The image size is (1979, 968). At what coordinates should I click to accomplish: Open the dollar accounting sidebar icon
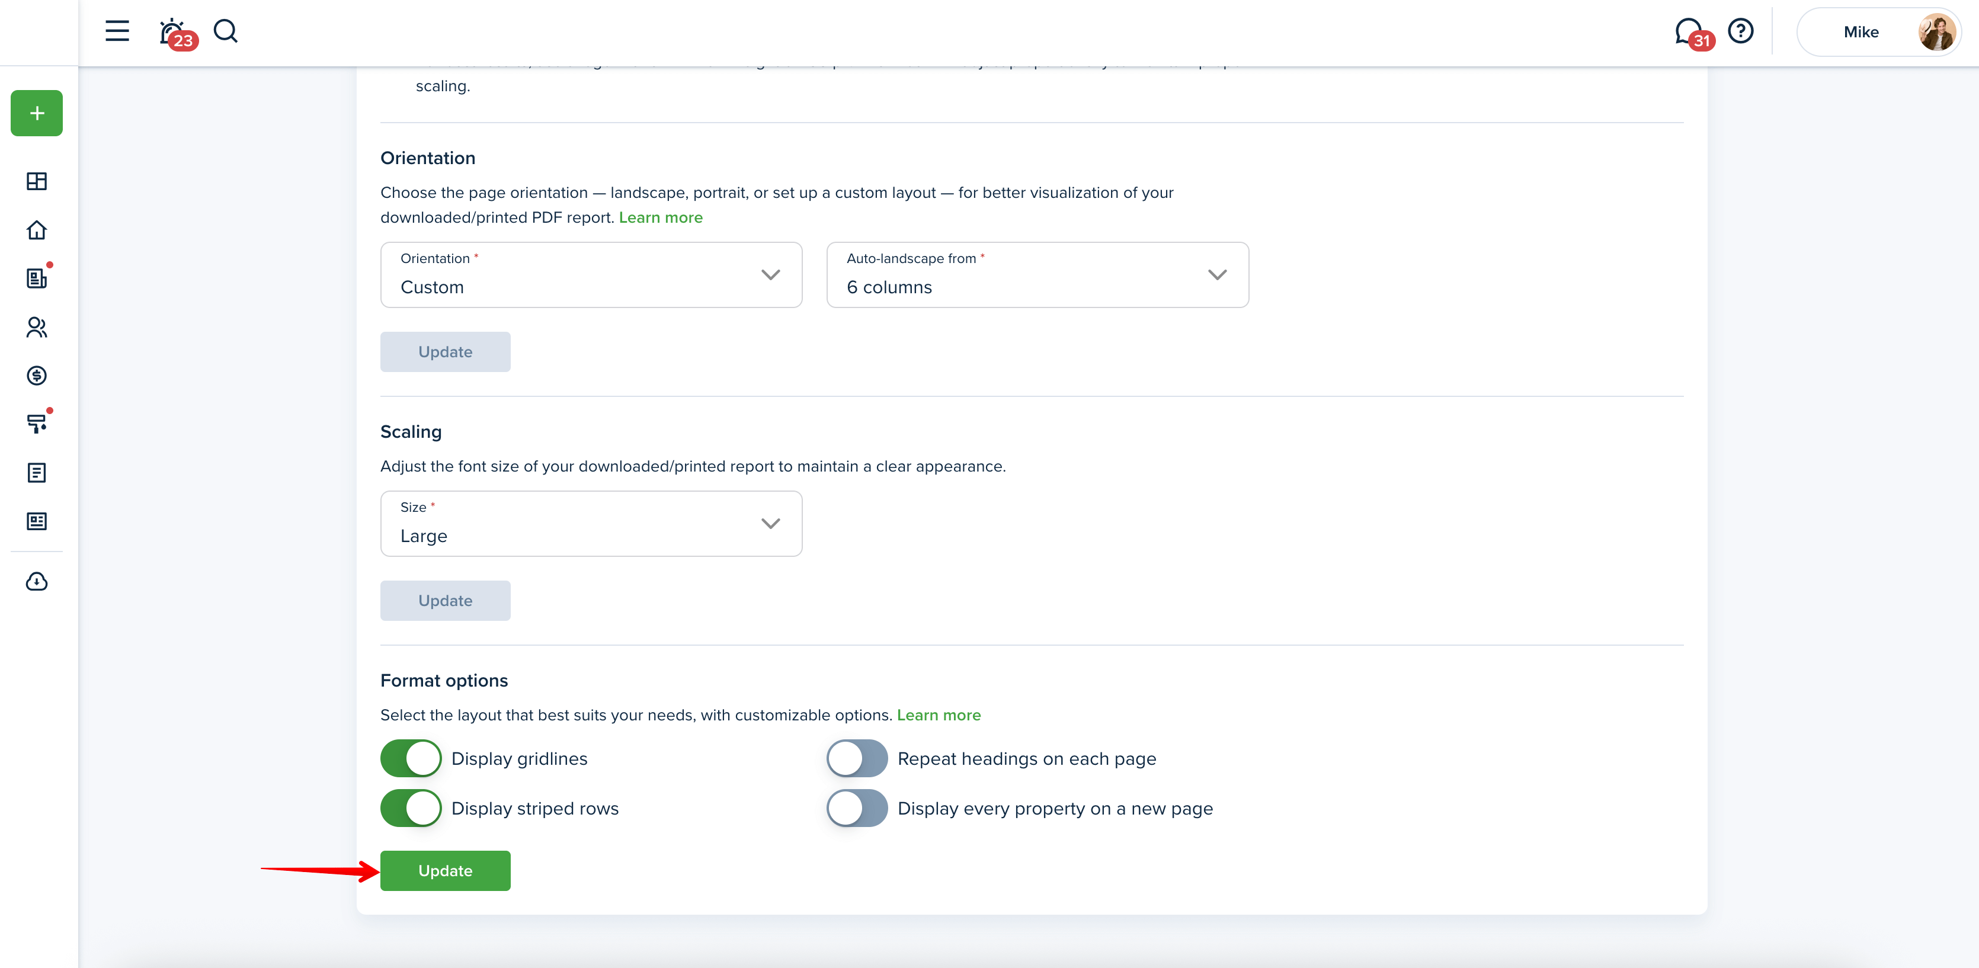(x=37, y=376)
